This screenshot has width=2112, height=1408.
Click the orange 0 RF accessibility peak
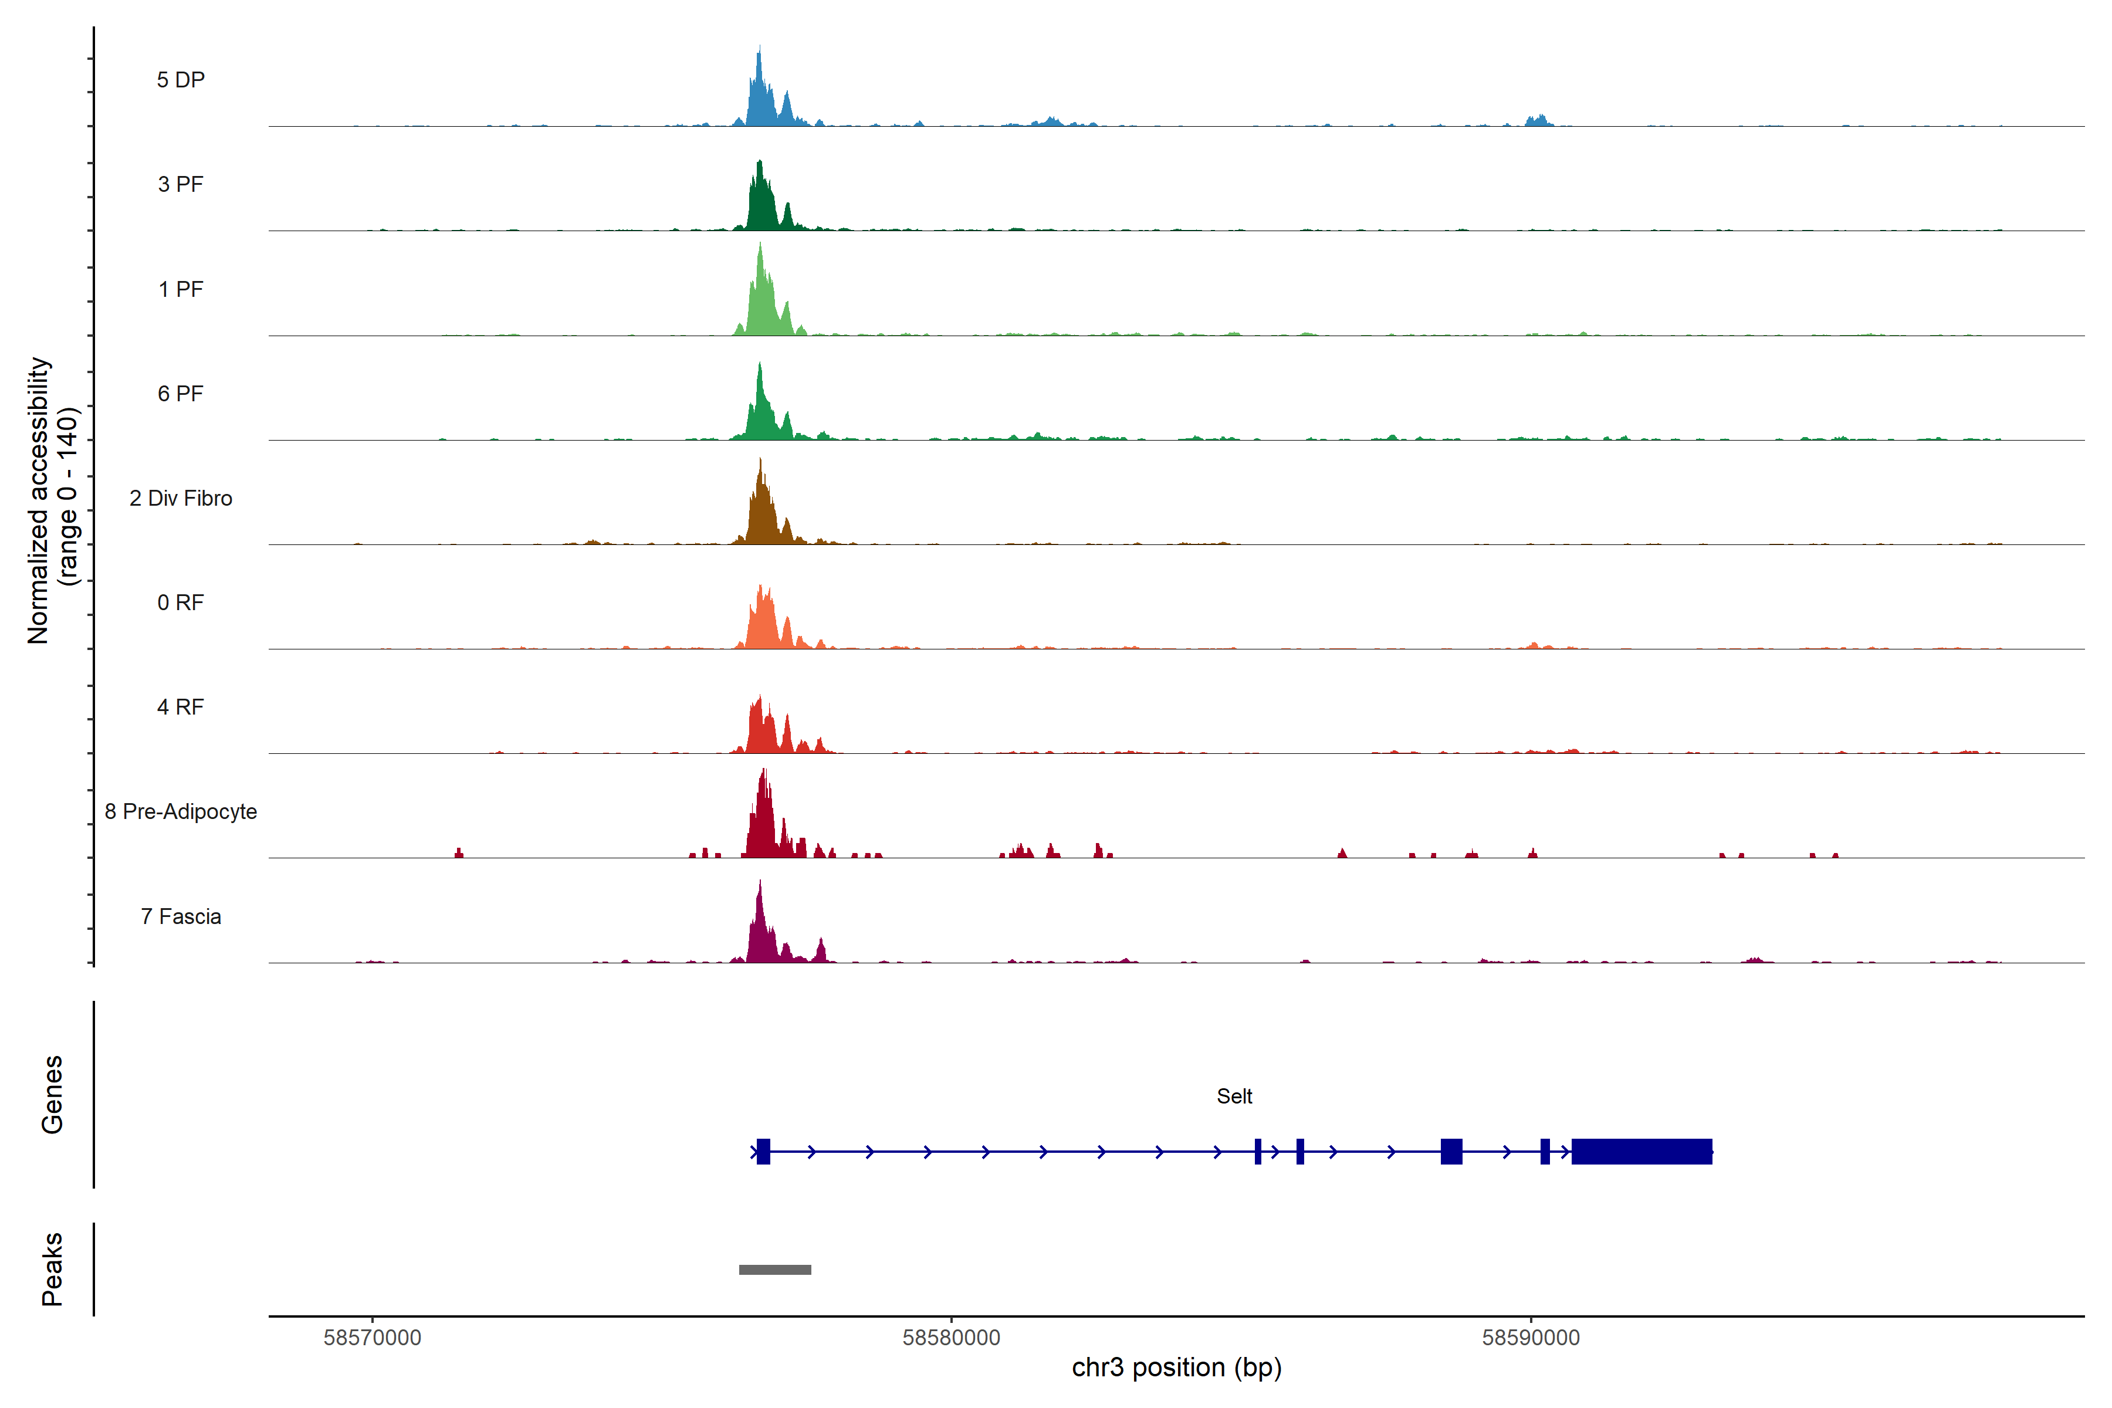click(762, 624)
